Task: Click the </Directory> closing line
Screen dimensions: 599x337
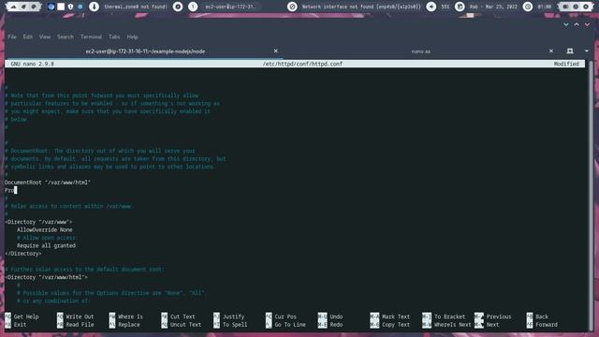Action: [x=22, y=254]
